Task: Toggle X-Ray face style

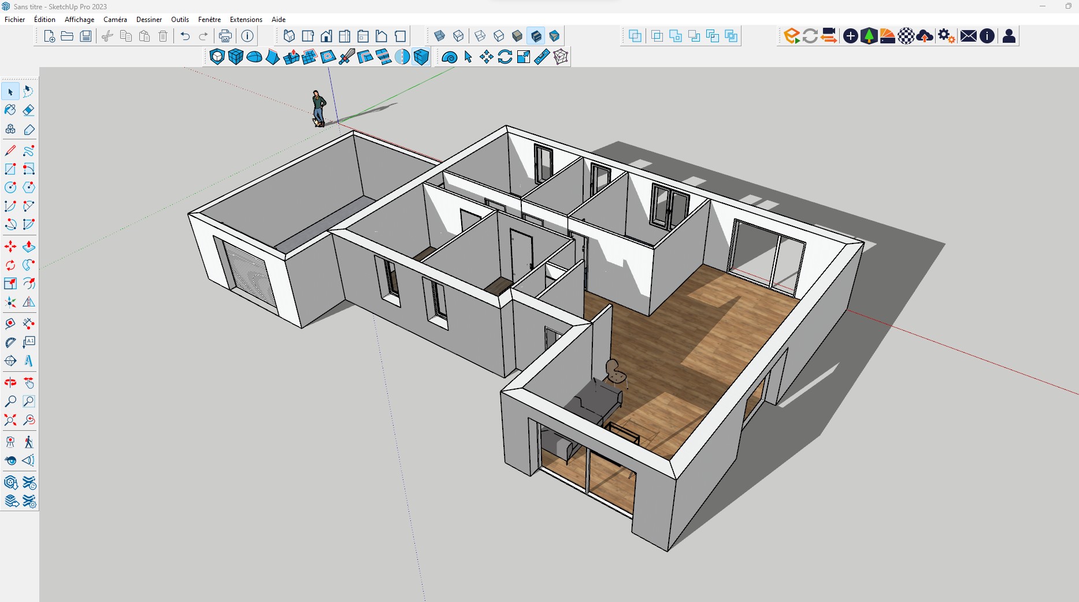Action: click(440, 36)
